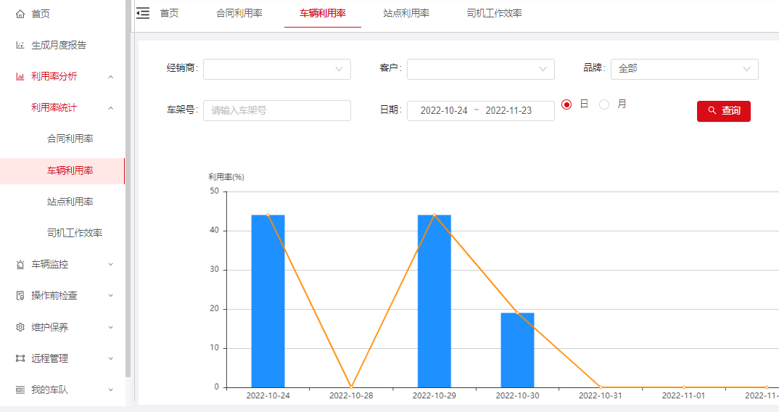779x412 pixels.
Task: Click the monthly report chart icon
Action: pyautogui.click(x=20, y=45)
